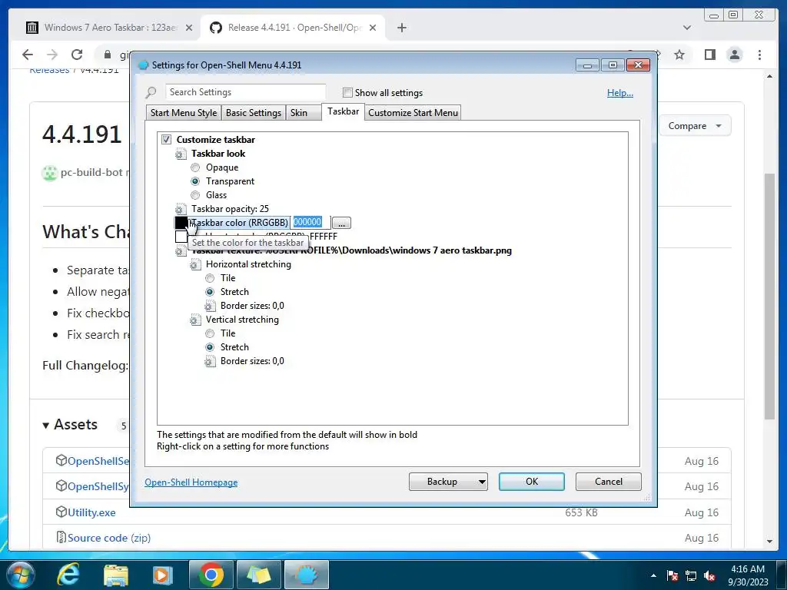
Task: Click the black taskbar color swatch
Action: [181, 223]
